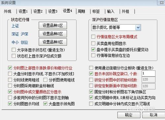Click the 跳空缺口 个数 input field
The image size is (165, 120).
[x=148, y=73]
